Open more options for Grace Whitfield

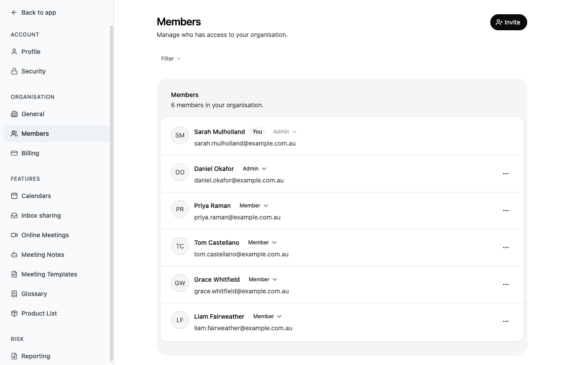506,284
